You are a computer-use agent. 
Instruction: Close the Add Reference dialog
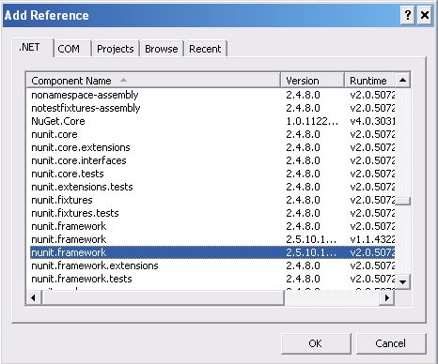pyautogui.click(x=425, y=15)
